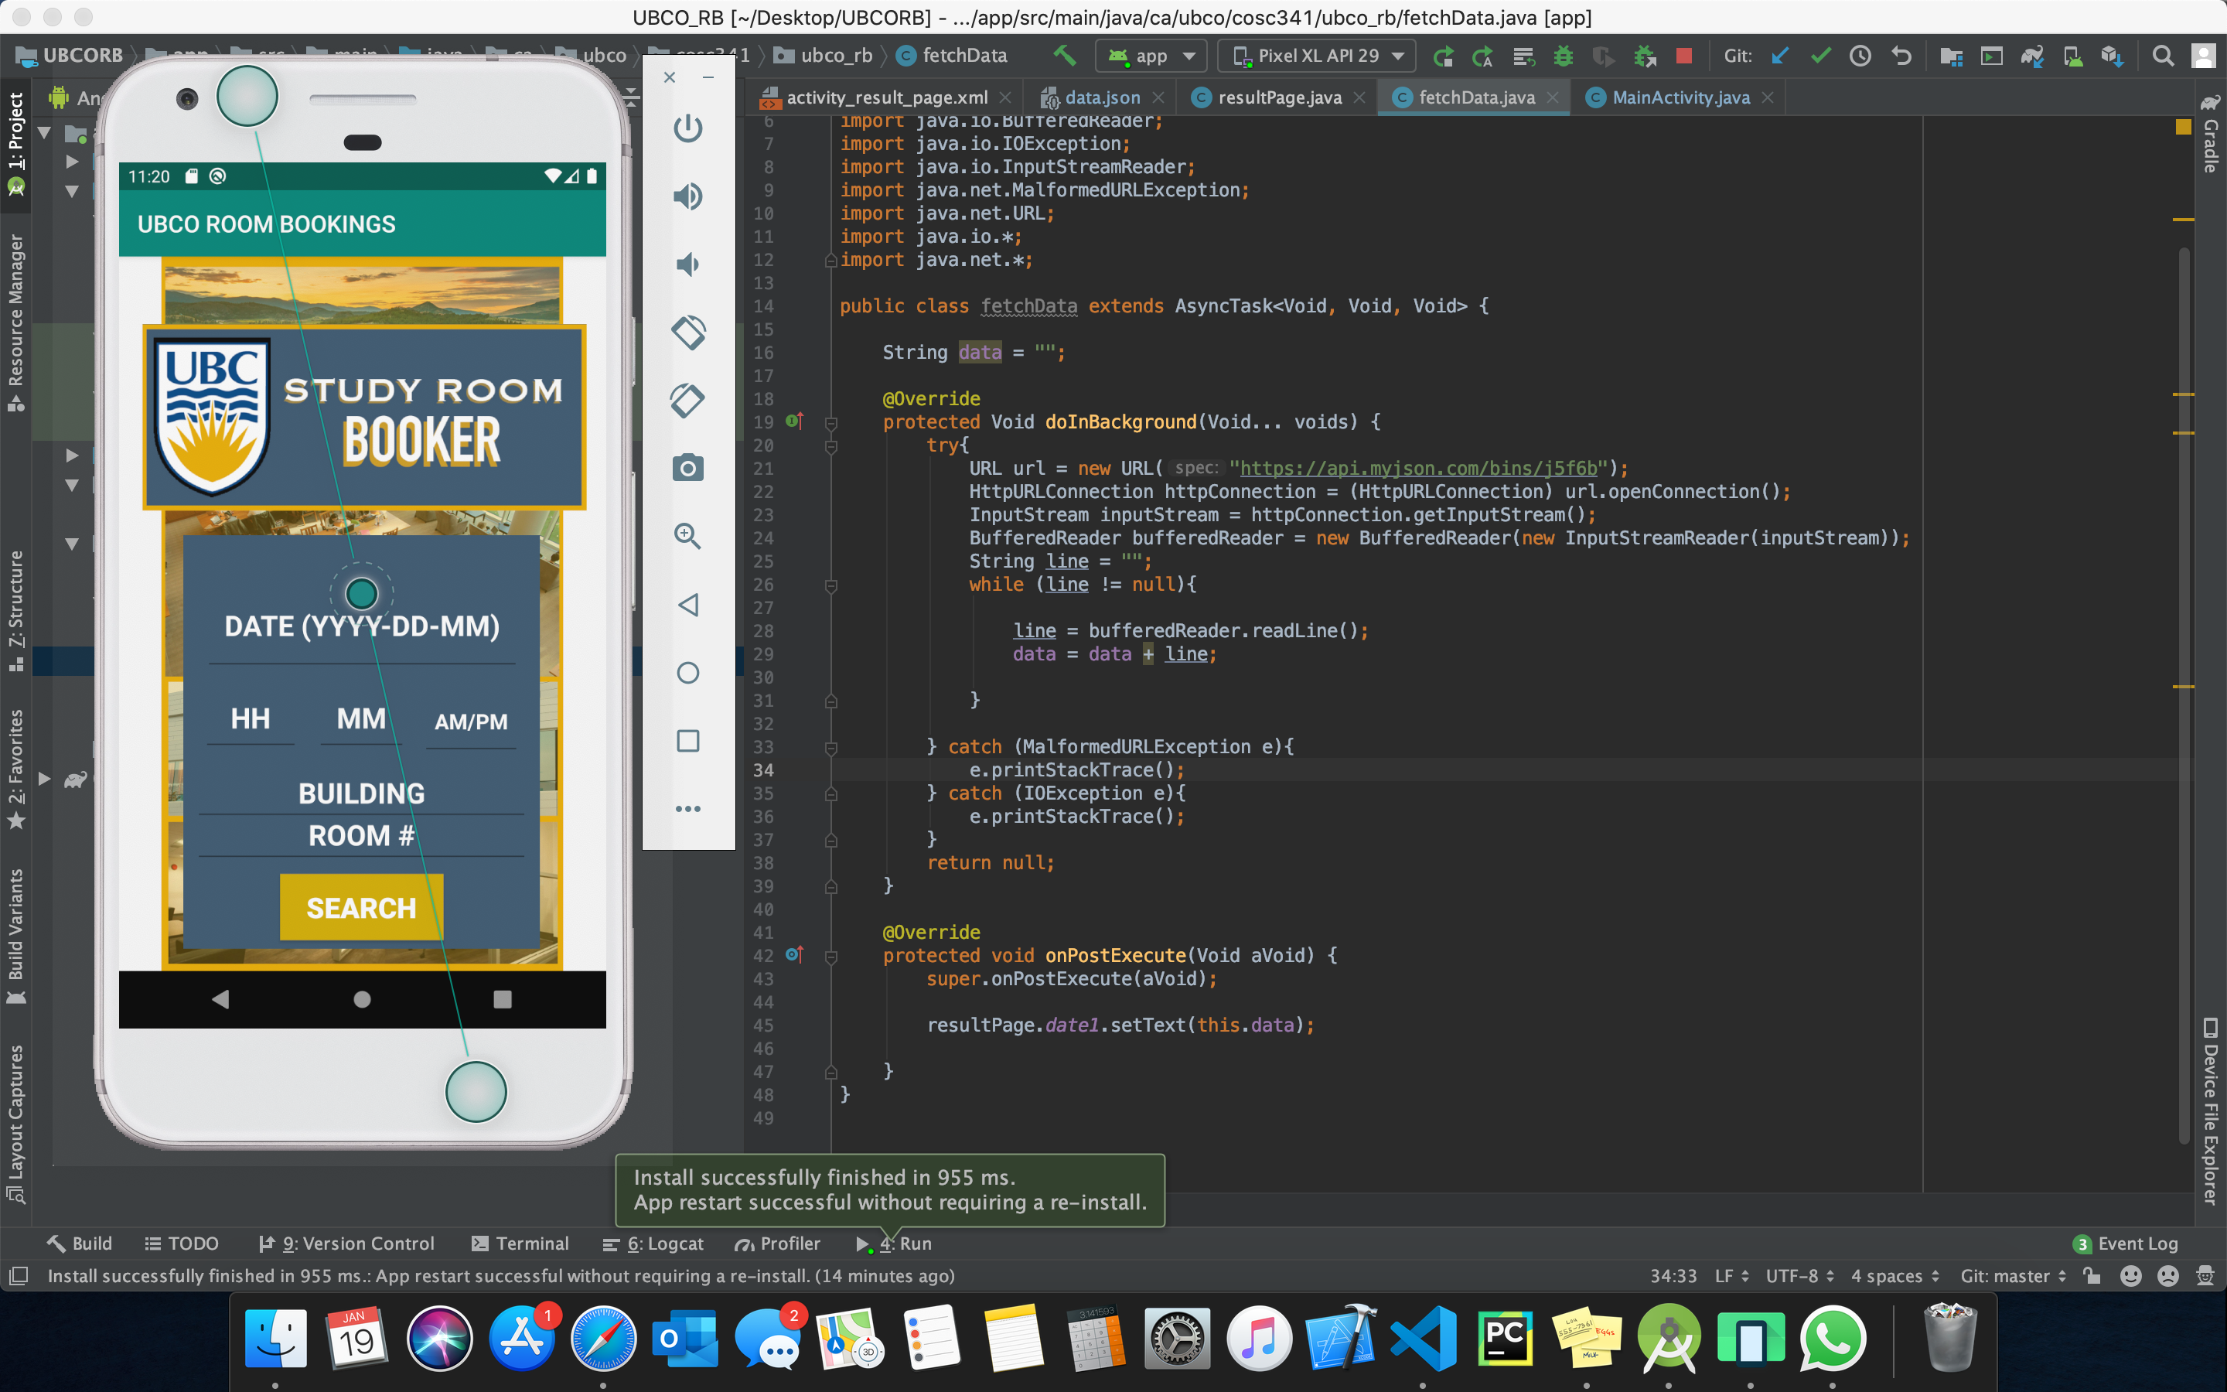The width and height of the screenshot is (2227, 1392).
Task: Open the app run configuration dropdown
Action: pyautogui.click(x=1151, y=56)
